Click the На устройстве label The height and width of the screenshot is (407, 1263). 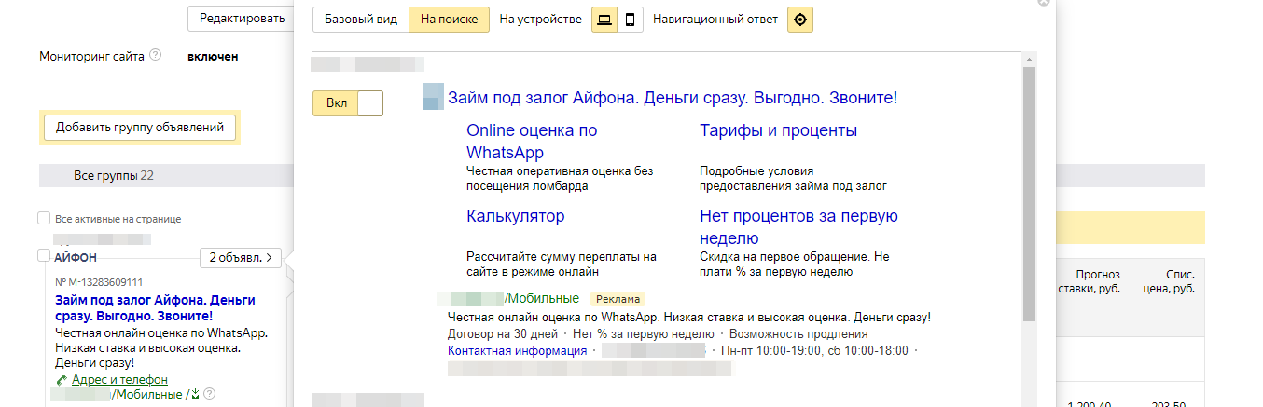[x=541, y=20]
